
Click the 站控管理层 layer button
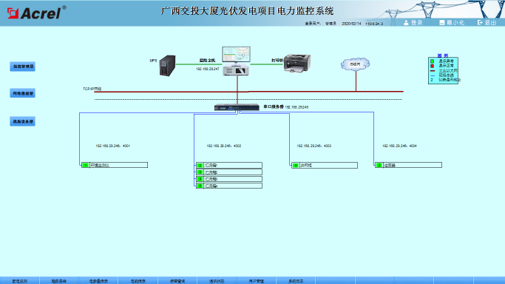coord(22,67)
